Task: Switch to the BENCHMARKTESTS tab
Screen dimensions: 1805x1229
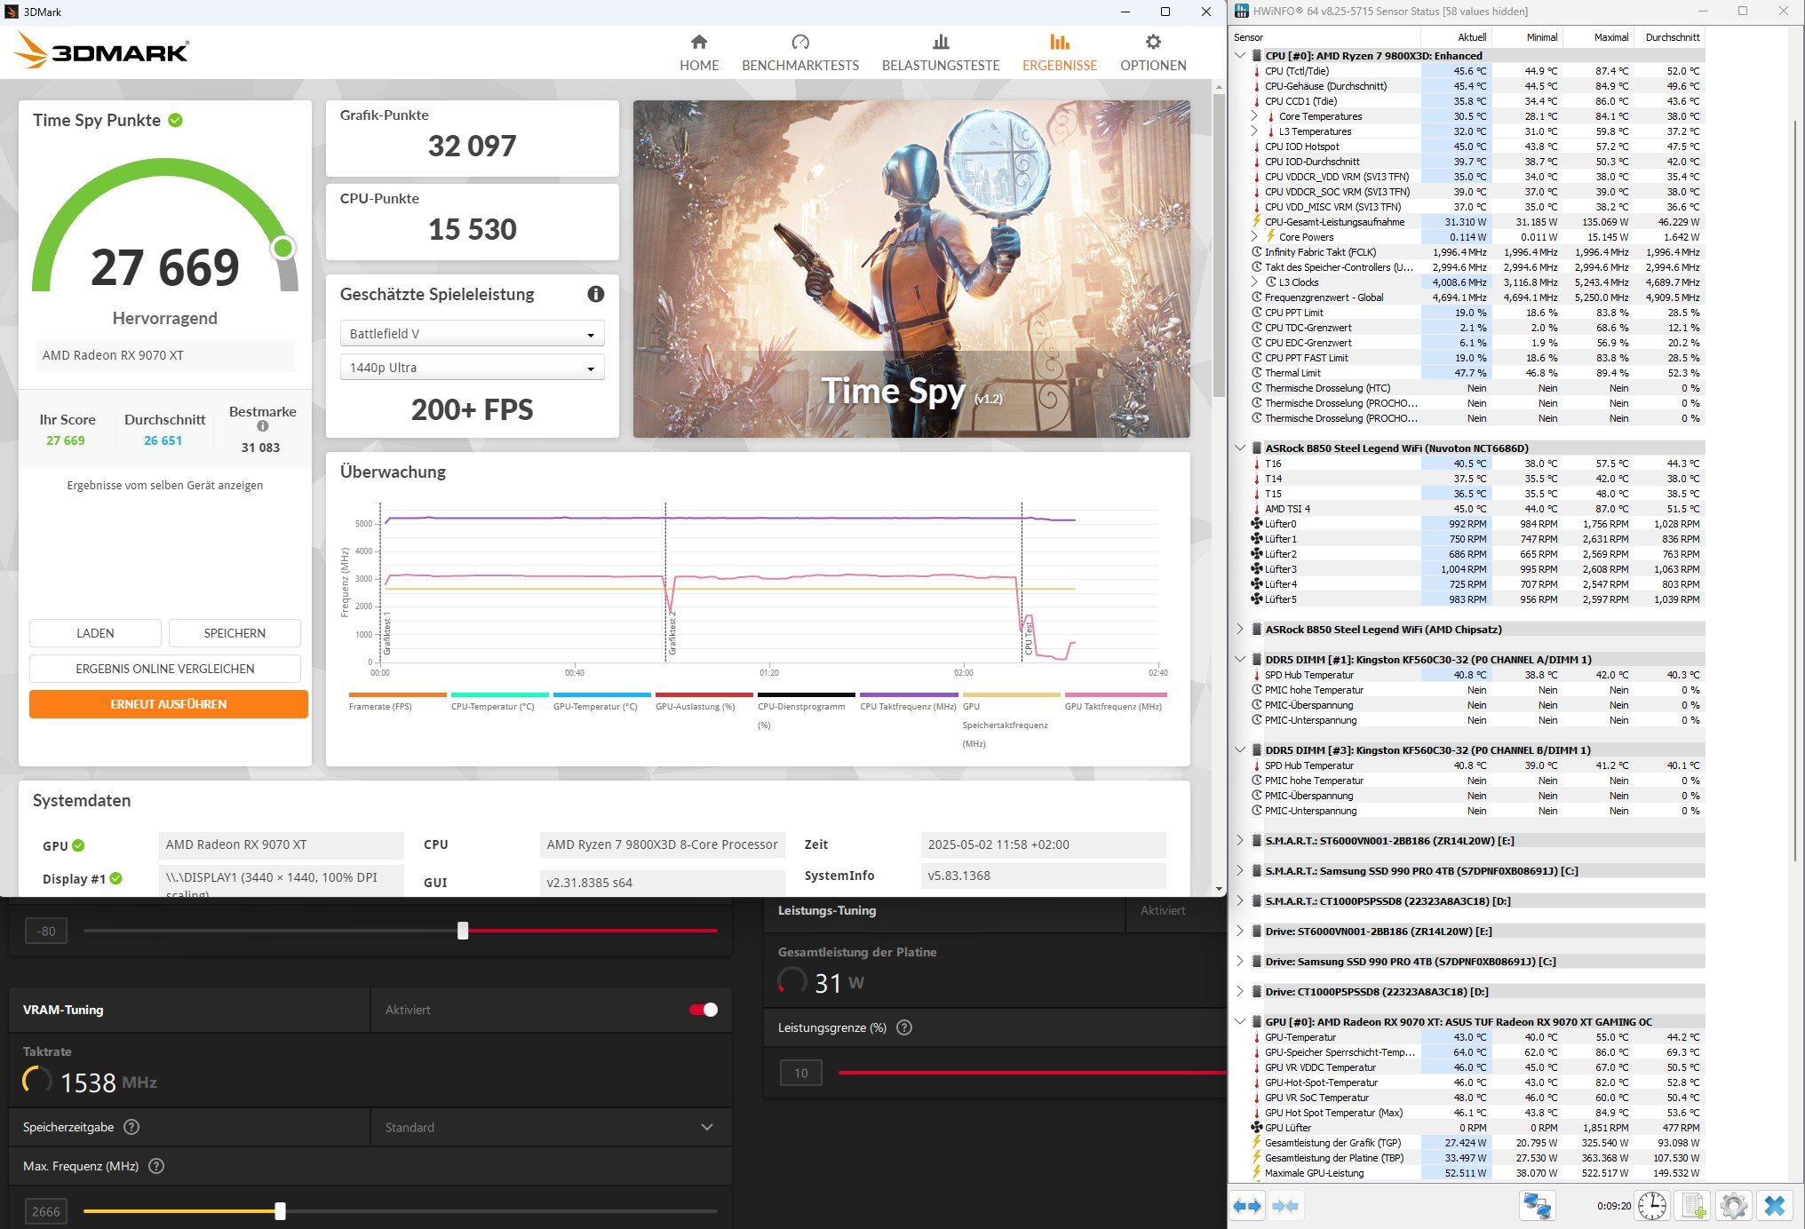Action: click(799, 53)
